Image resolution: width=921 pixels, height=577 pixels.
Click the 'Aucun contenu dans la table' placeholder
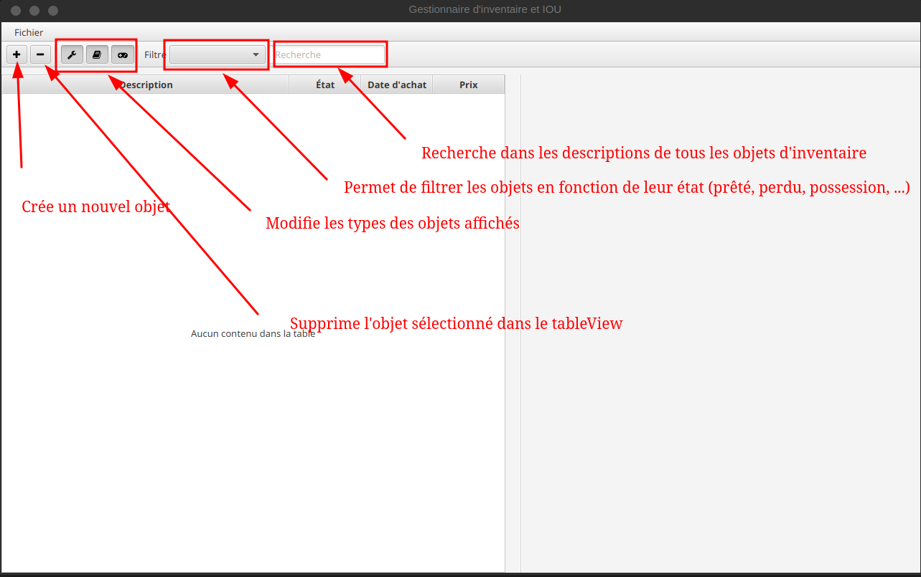click(x=253, y=333)
